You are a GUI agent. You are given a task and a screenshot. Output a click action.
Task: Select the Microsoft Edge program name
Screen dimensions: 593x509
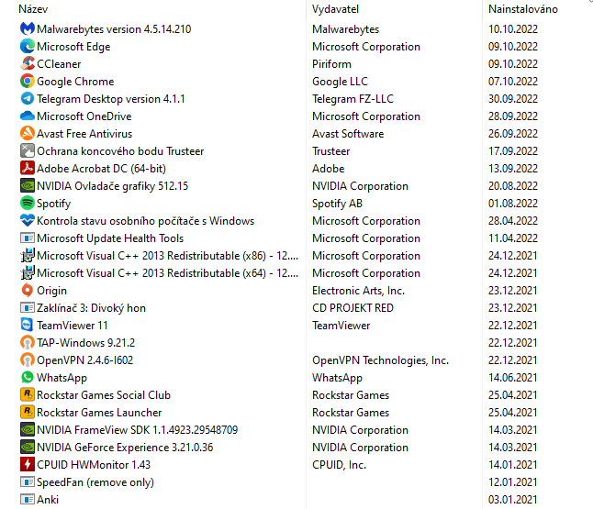click(x=73, y=47)
